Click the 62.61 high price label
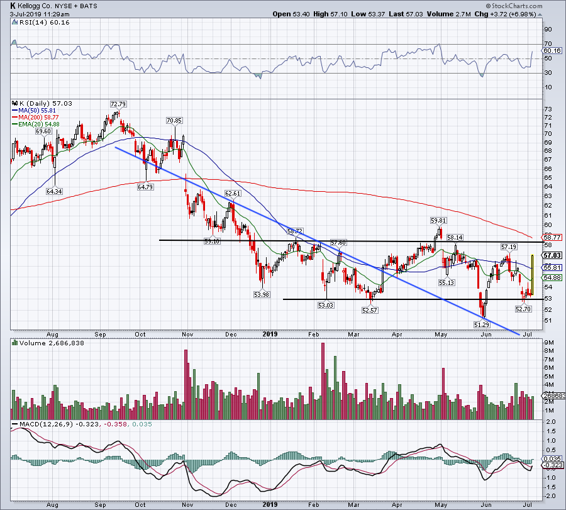 233,194
